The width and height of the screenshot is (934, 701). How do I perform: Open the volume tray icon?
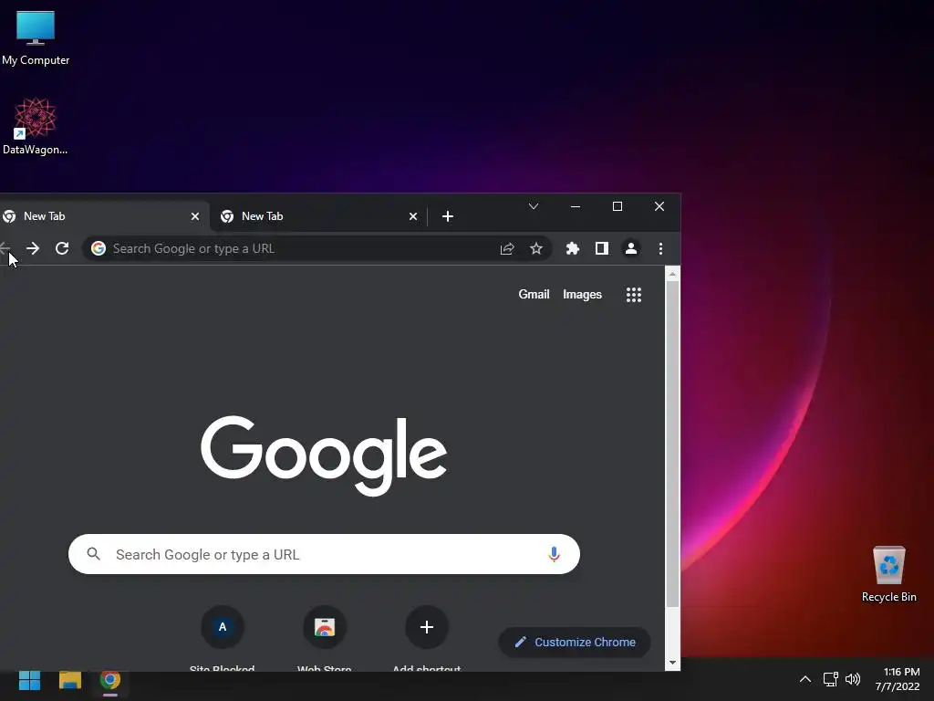pos(853,679)
